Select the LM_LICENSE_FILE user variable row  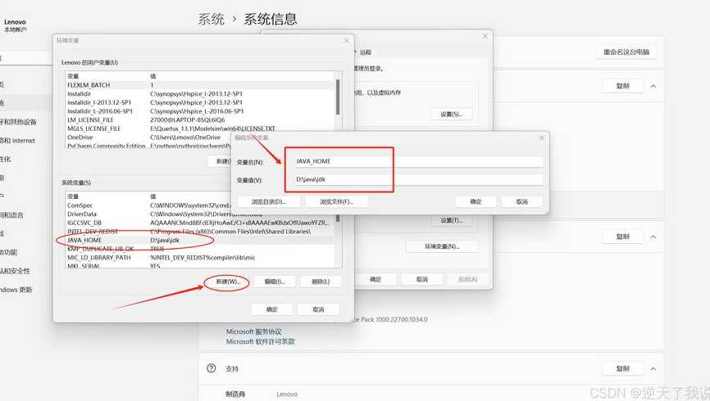click(201, 119)
